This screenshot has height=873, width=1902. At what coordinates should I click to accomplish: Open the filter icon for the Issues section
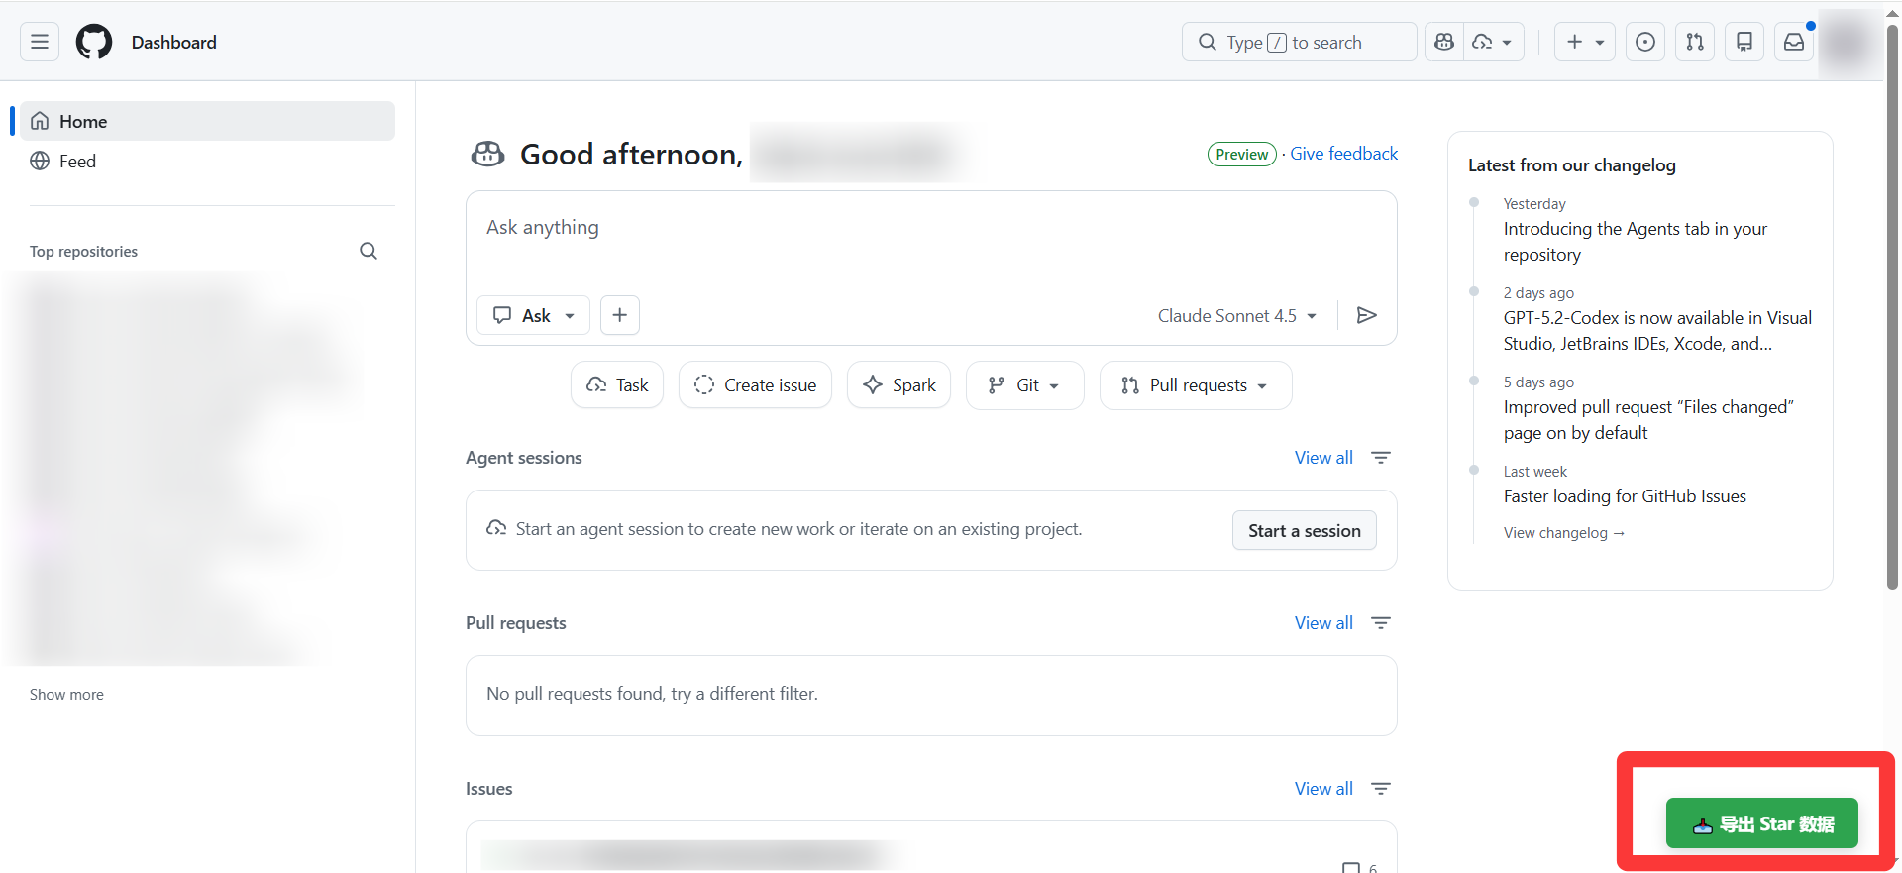1381,788
